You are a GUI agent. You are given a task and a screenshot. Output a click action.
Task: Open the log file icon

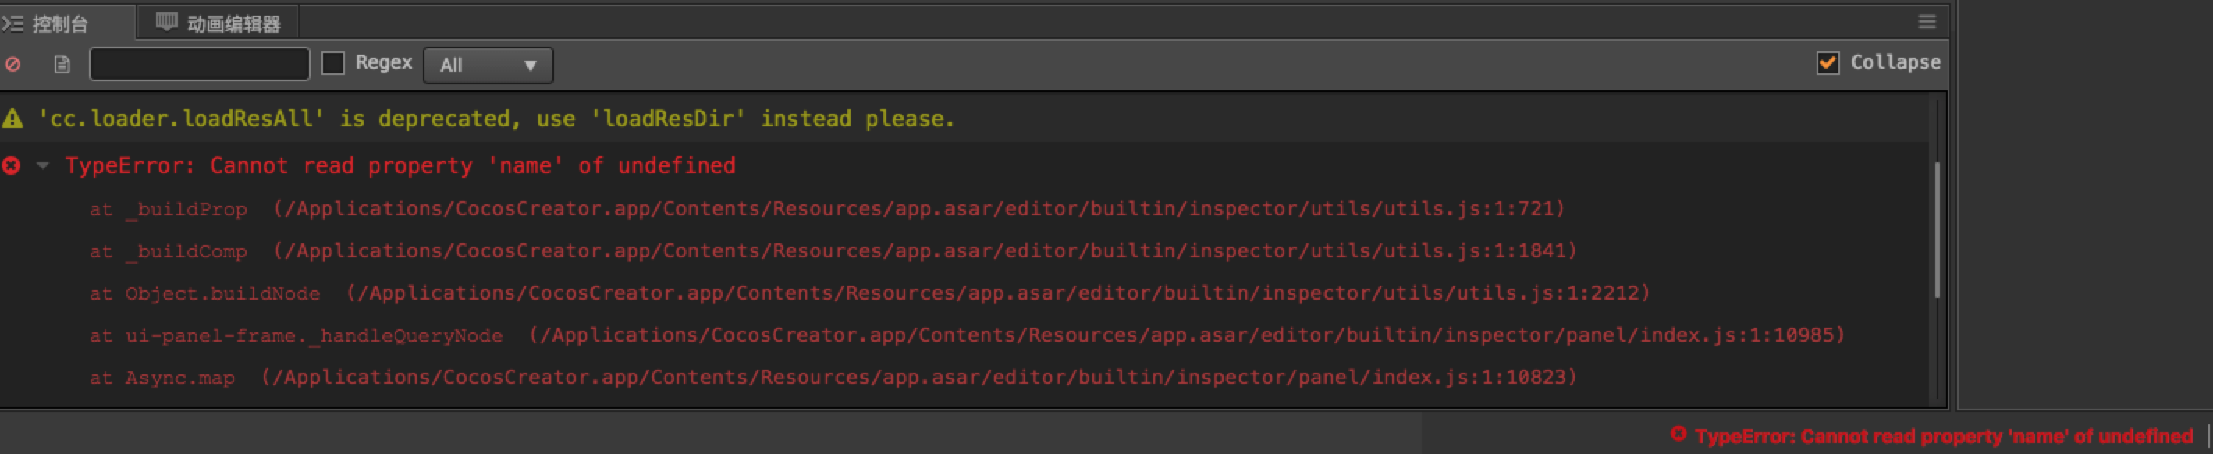(x=61, y=65)
